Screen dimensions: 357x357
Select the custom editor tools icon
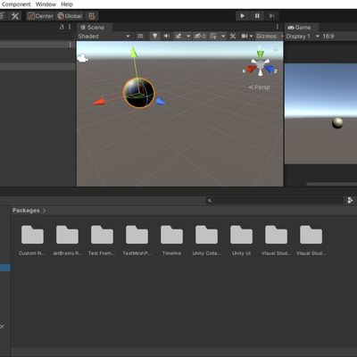[15, 16]
